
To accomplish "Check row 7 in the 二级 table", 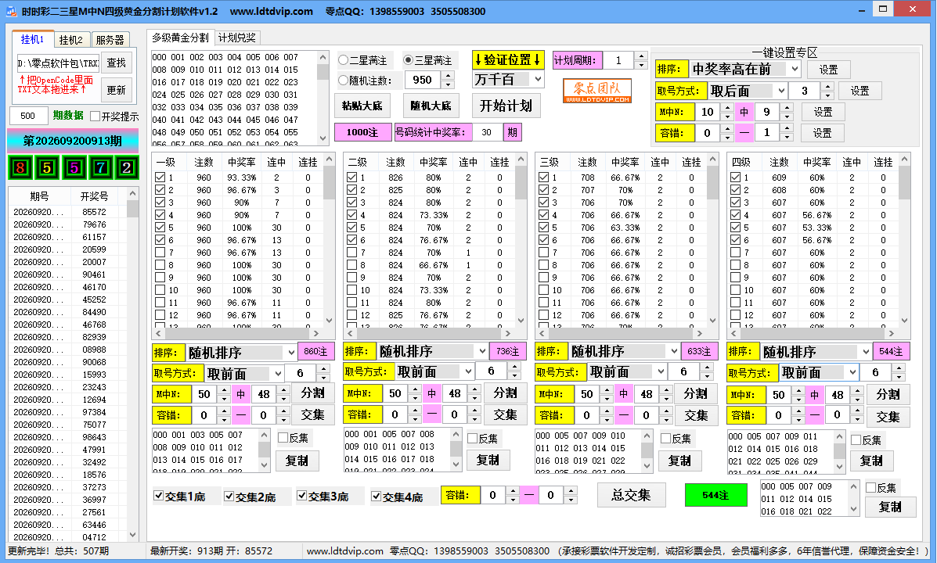I will tap(352, 253).
